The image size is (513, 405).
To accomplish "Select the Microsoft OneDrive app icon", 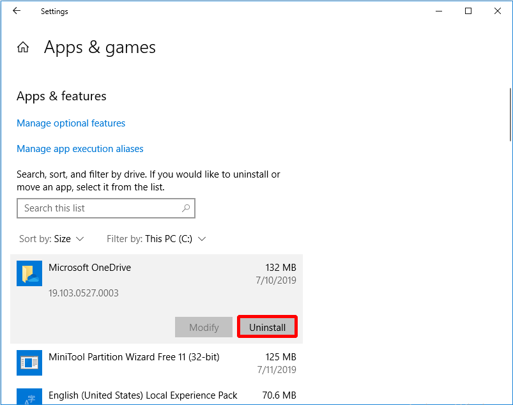I will pyautogui.click(x=29, y=273).
